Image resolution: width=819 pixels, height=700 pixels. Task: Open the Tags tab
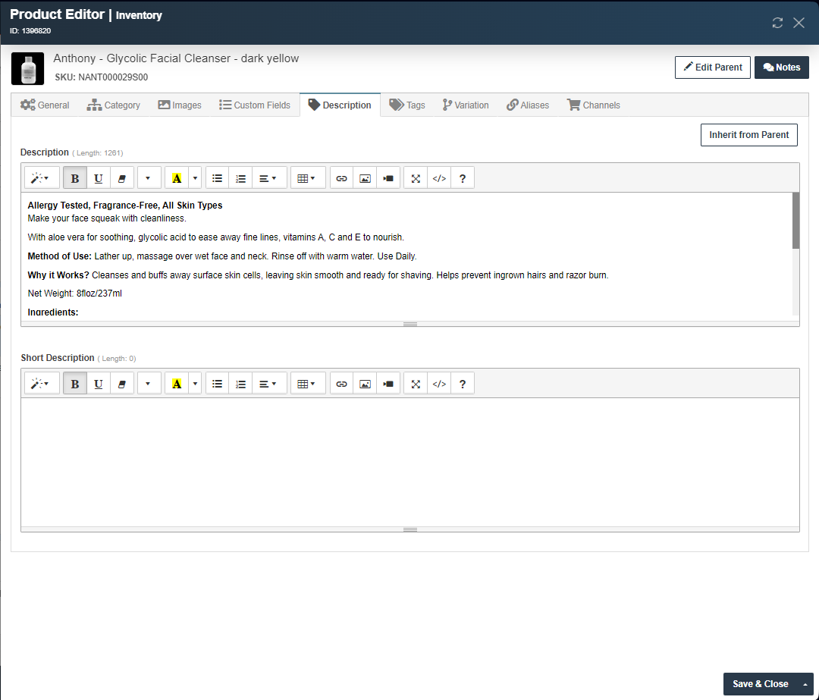click(407, 105)
